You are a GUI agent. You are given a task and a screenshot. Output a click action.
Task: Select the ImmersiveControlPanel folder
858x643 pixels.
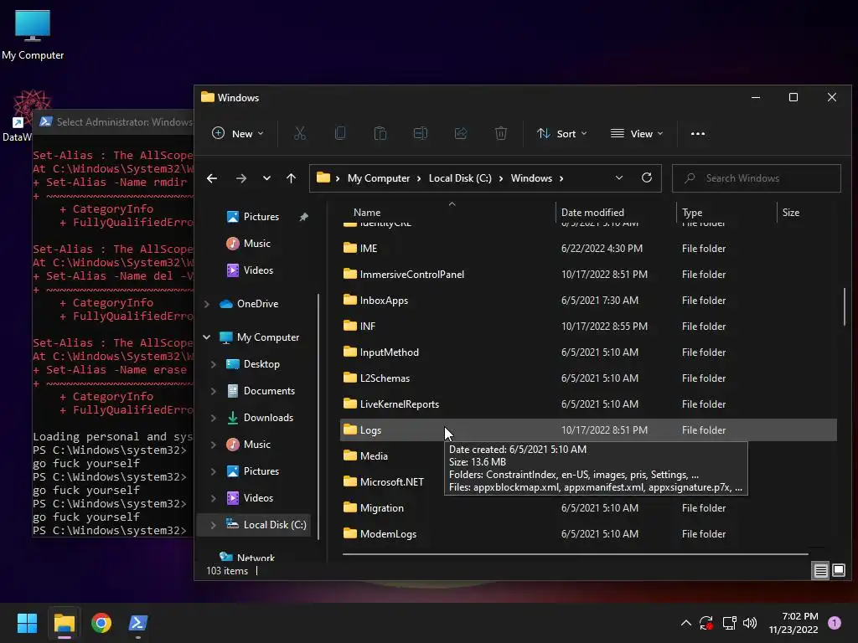click(x=588, y=275)
